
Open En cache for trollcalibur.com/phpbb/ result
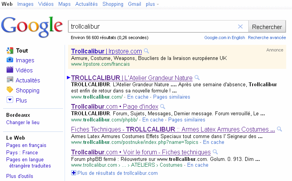pos(153,120)
